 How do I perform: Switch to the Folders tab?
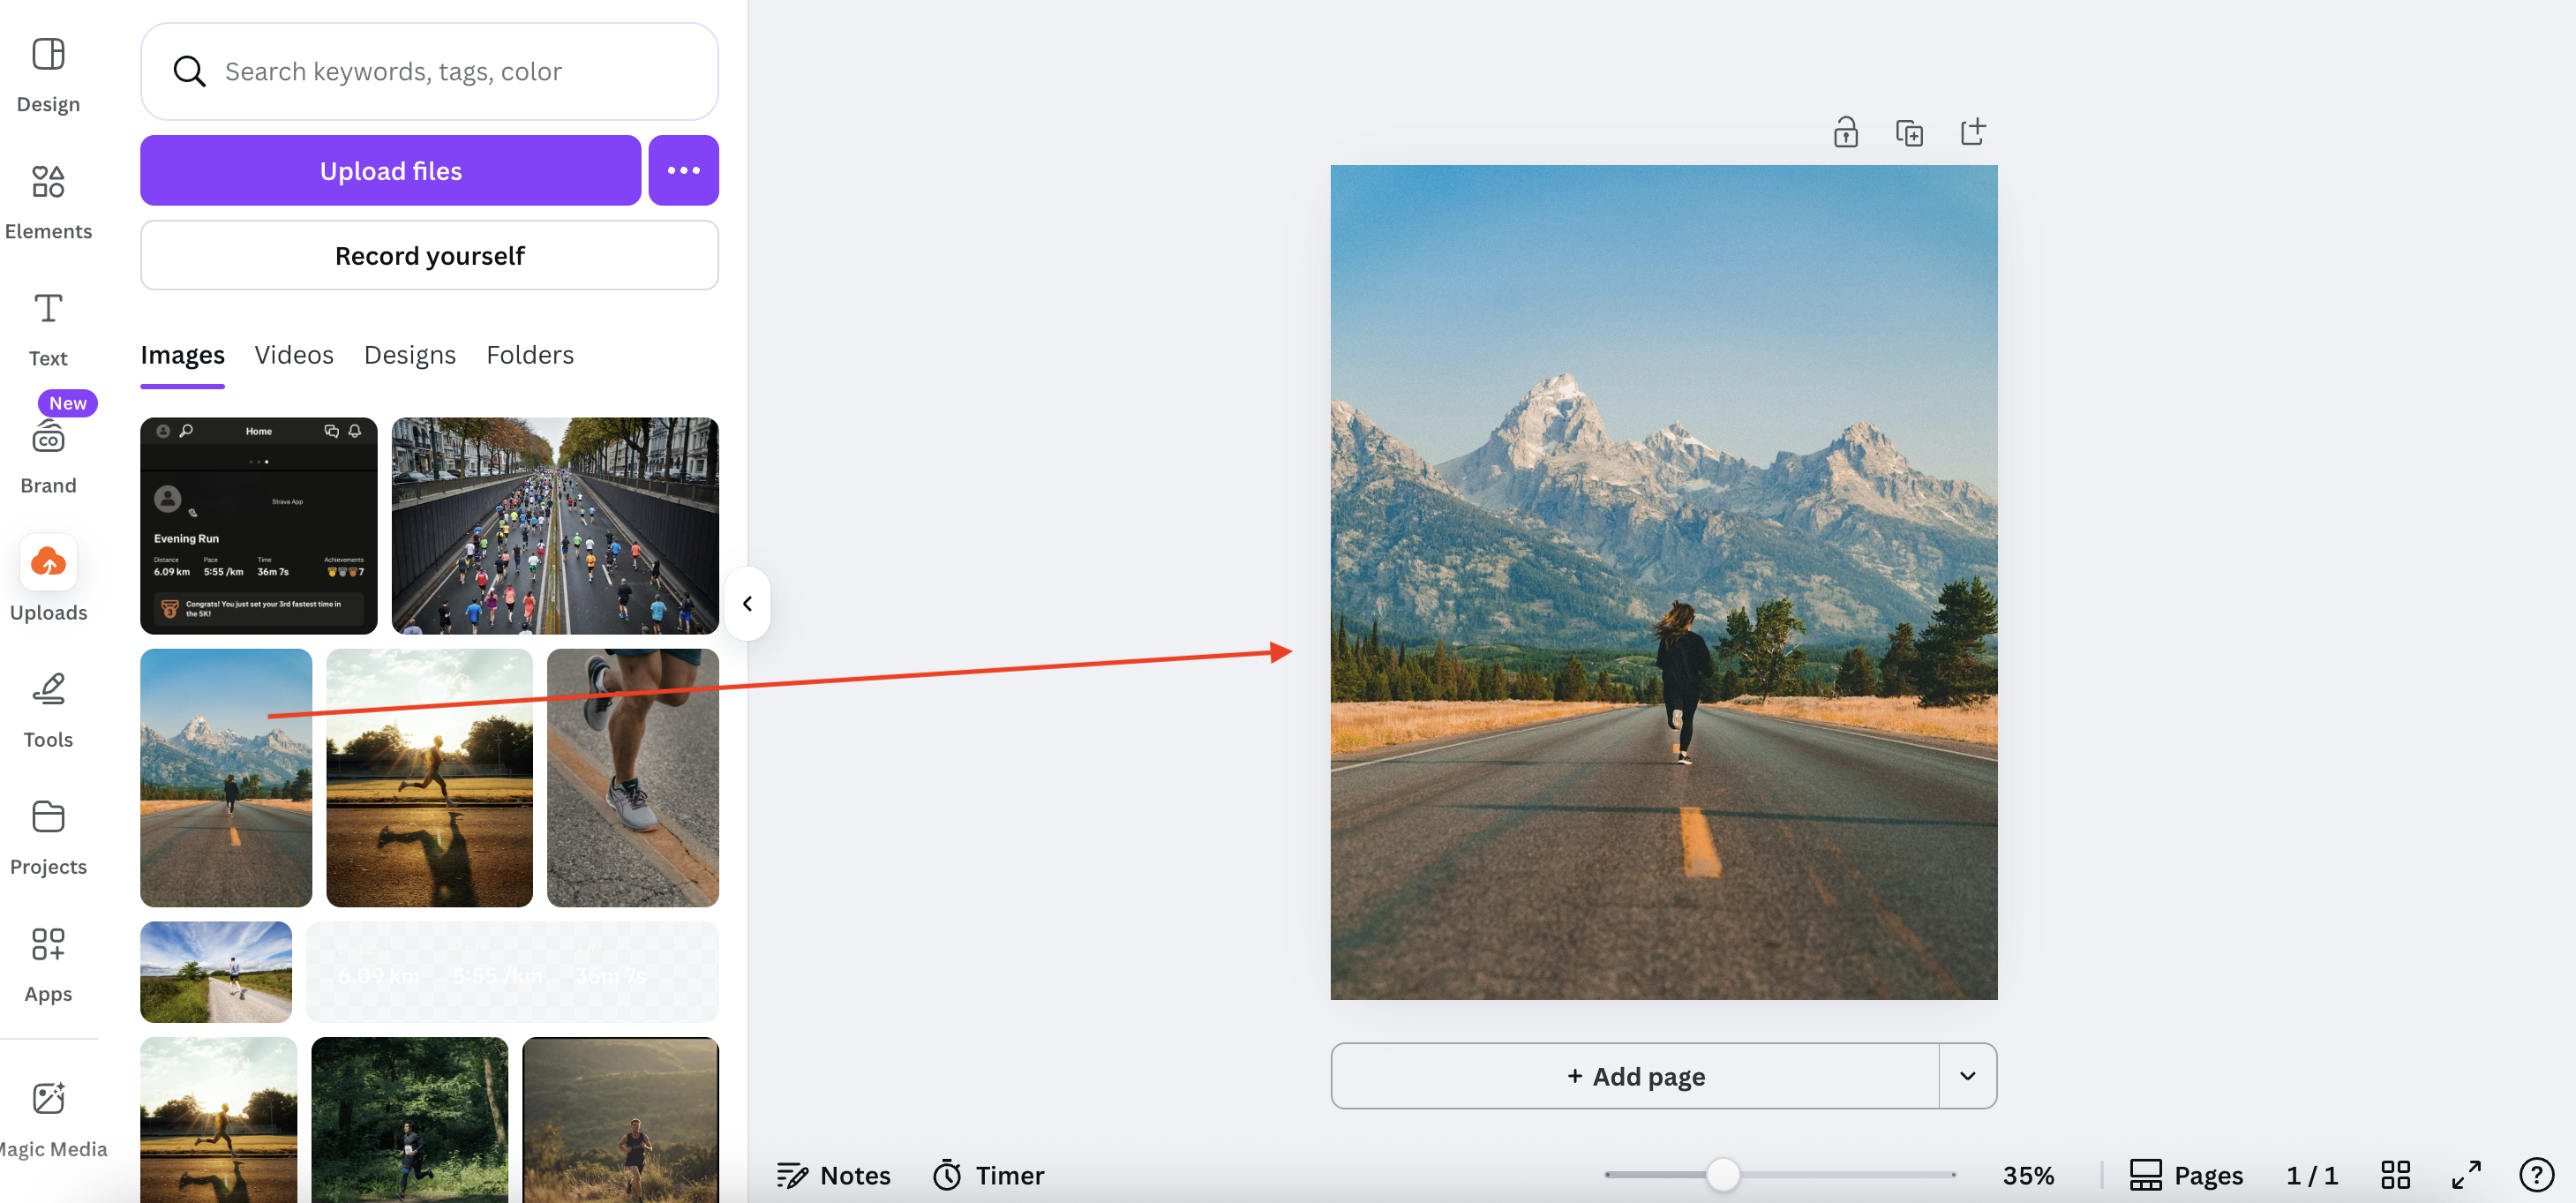529,355
